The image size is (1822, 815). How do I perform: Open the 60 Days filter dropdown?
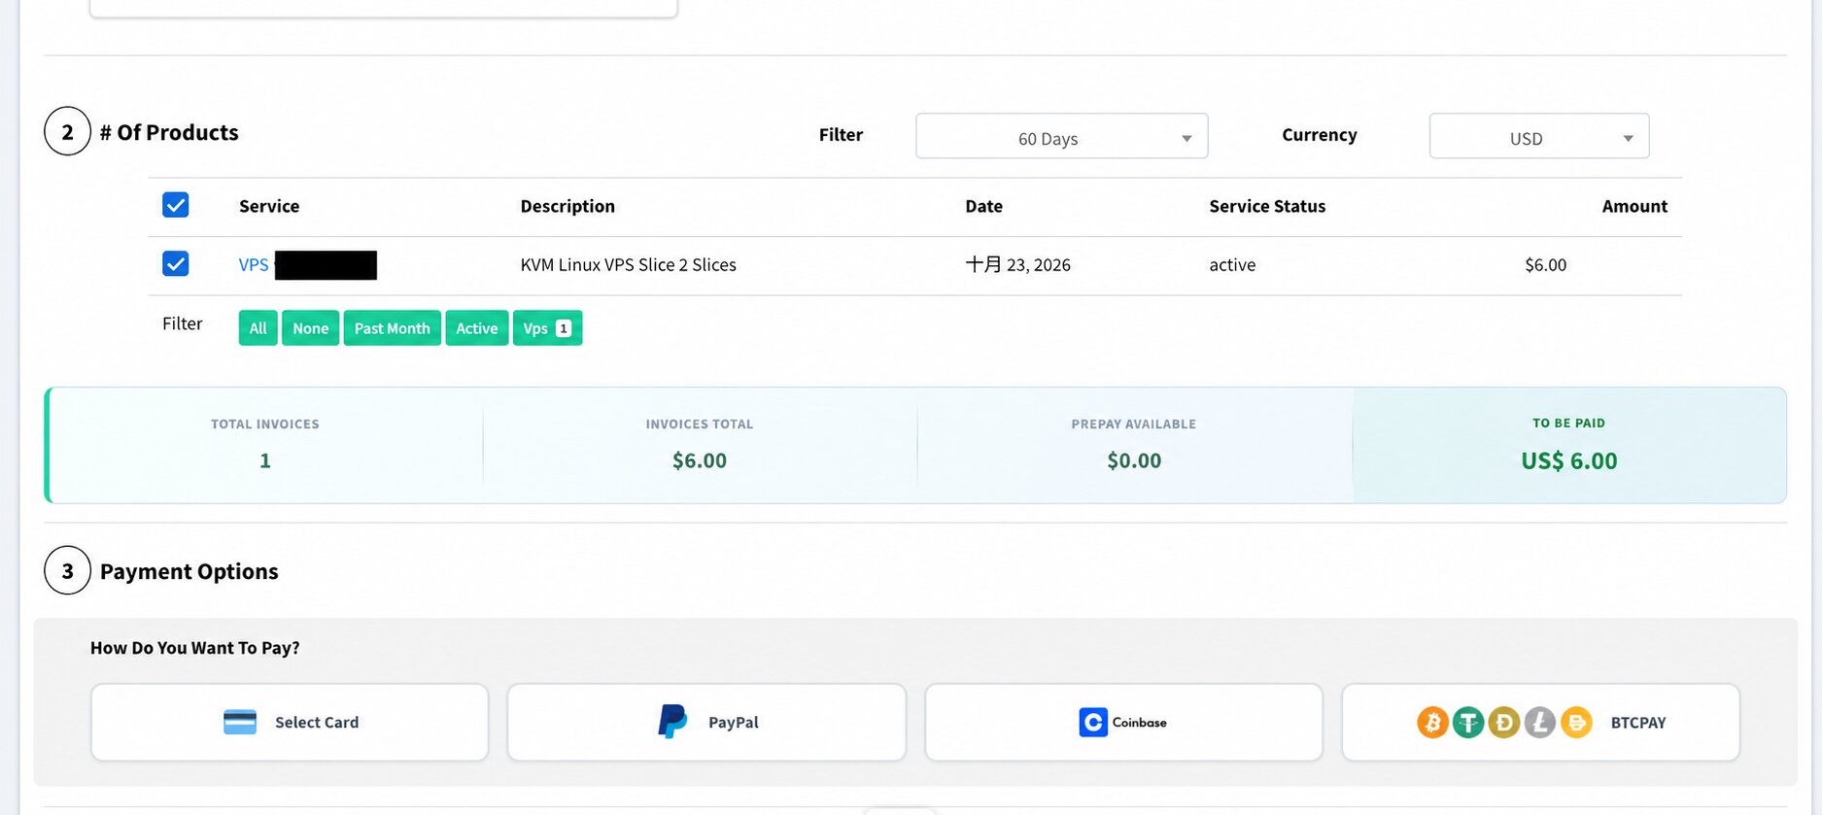tap(1061, 136)
